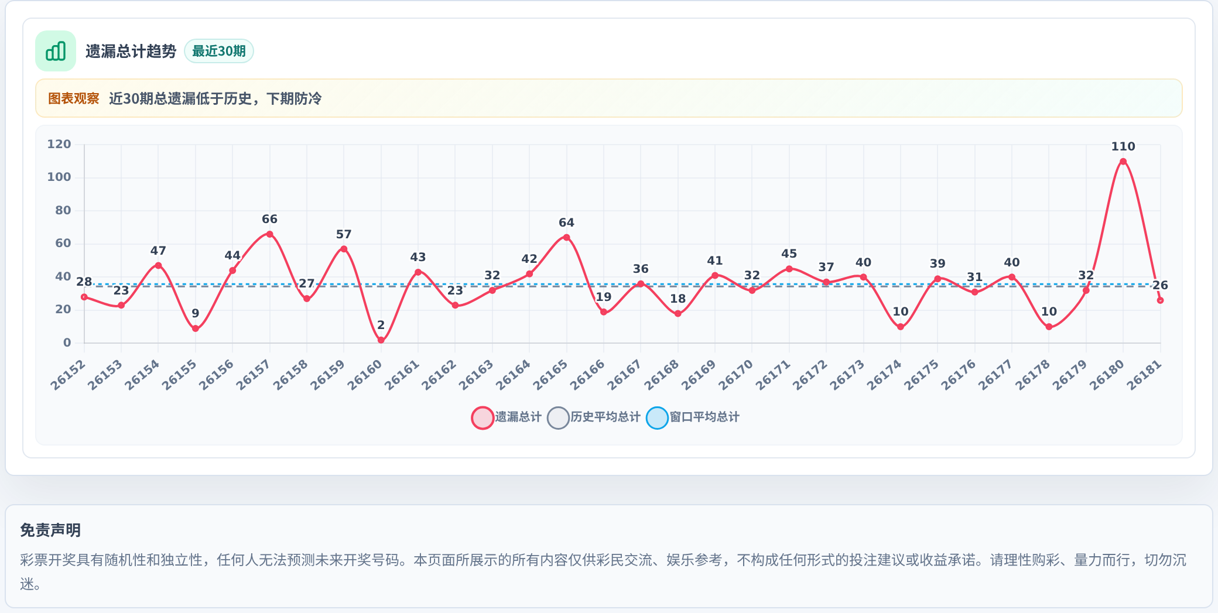The image size is (1218, 613).
Task: Click the 遗漏总计趋势 chart title
Action: [x=131, y=52]
